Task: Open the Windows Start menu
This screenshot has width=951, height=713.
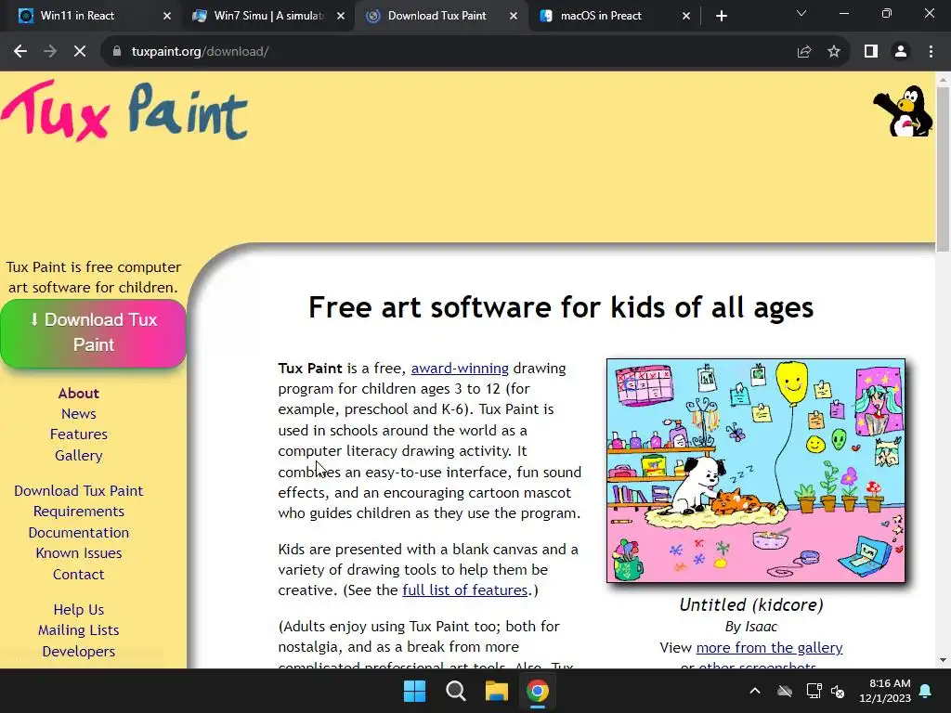Action: (415, 691)
